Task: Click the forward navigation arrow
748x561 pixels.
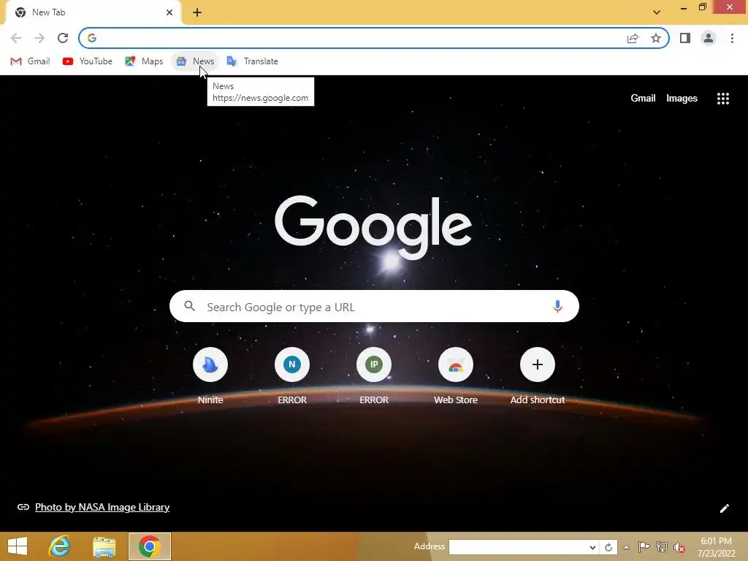Action: coord(39,38)
